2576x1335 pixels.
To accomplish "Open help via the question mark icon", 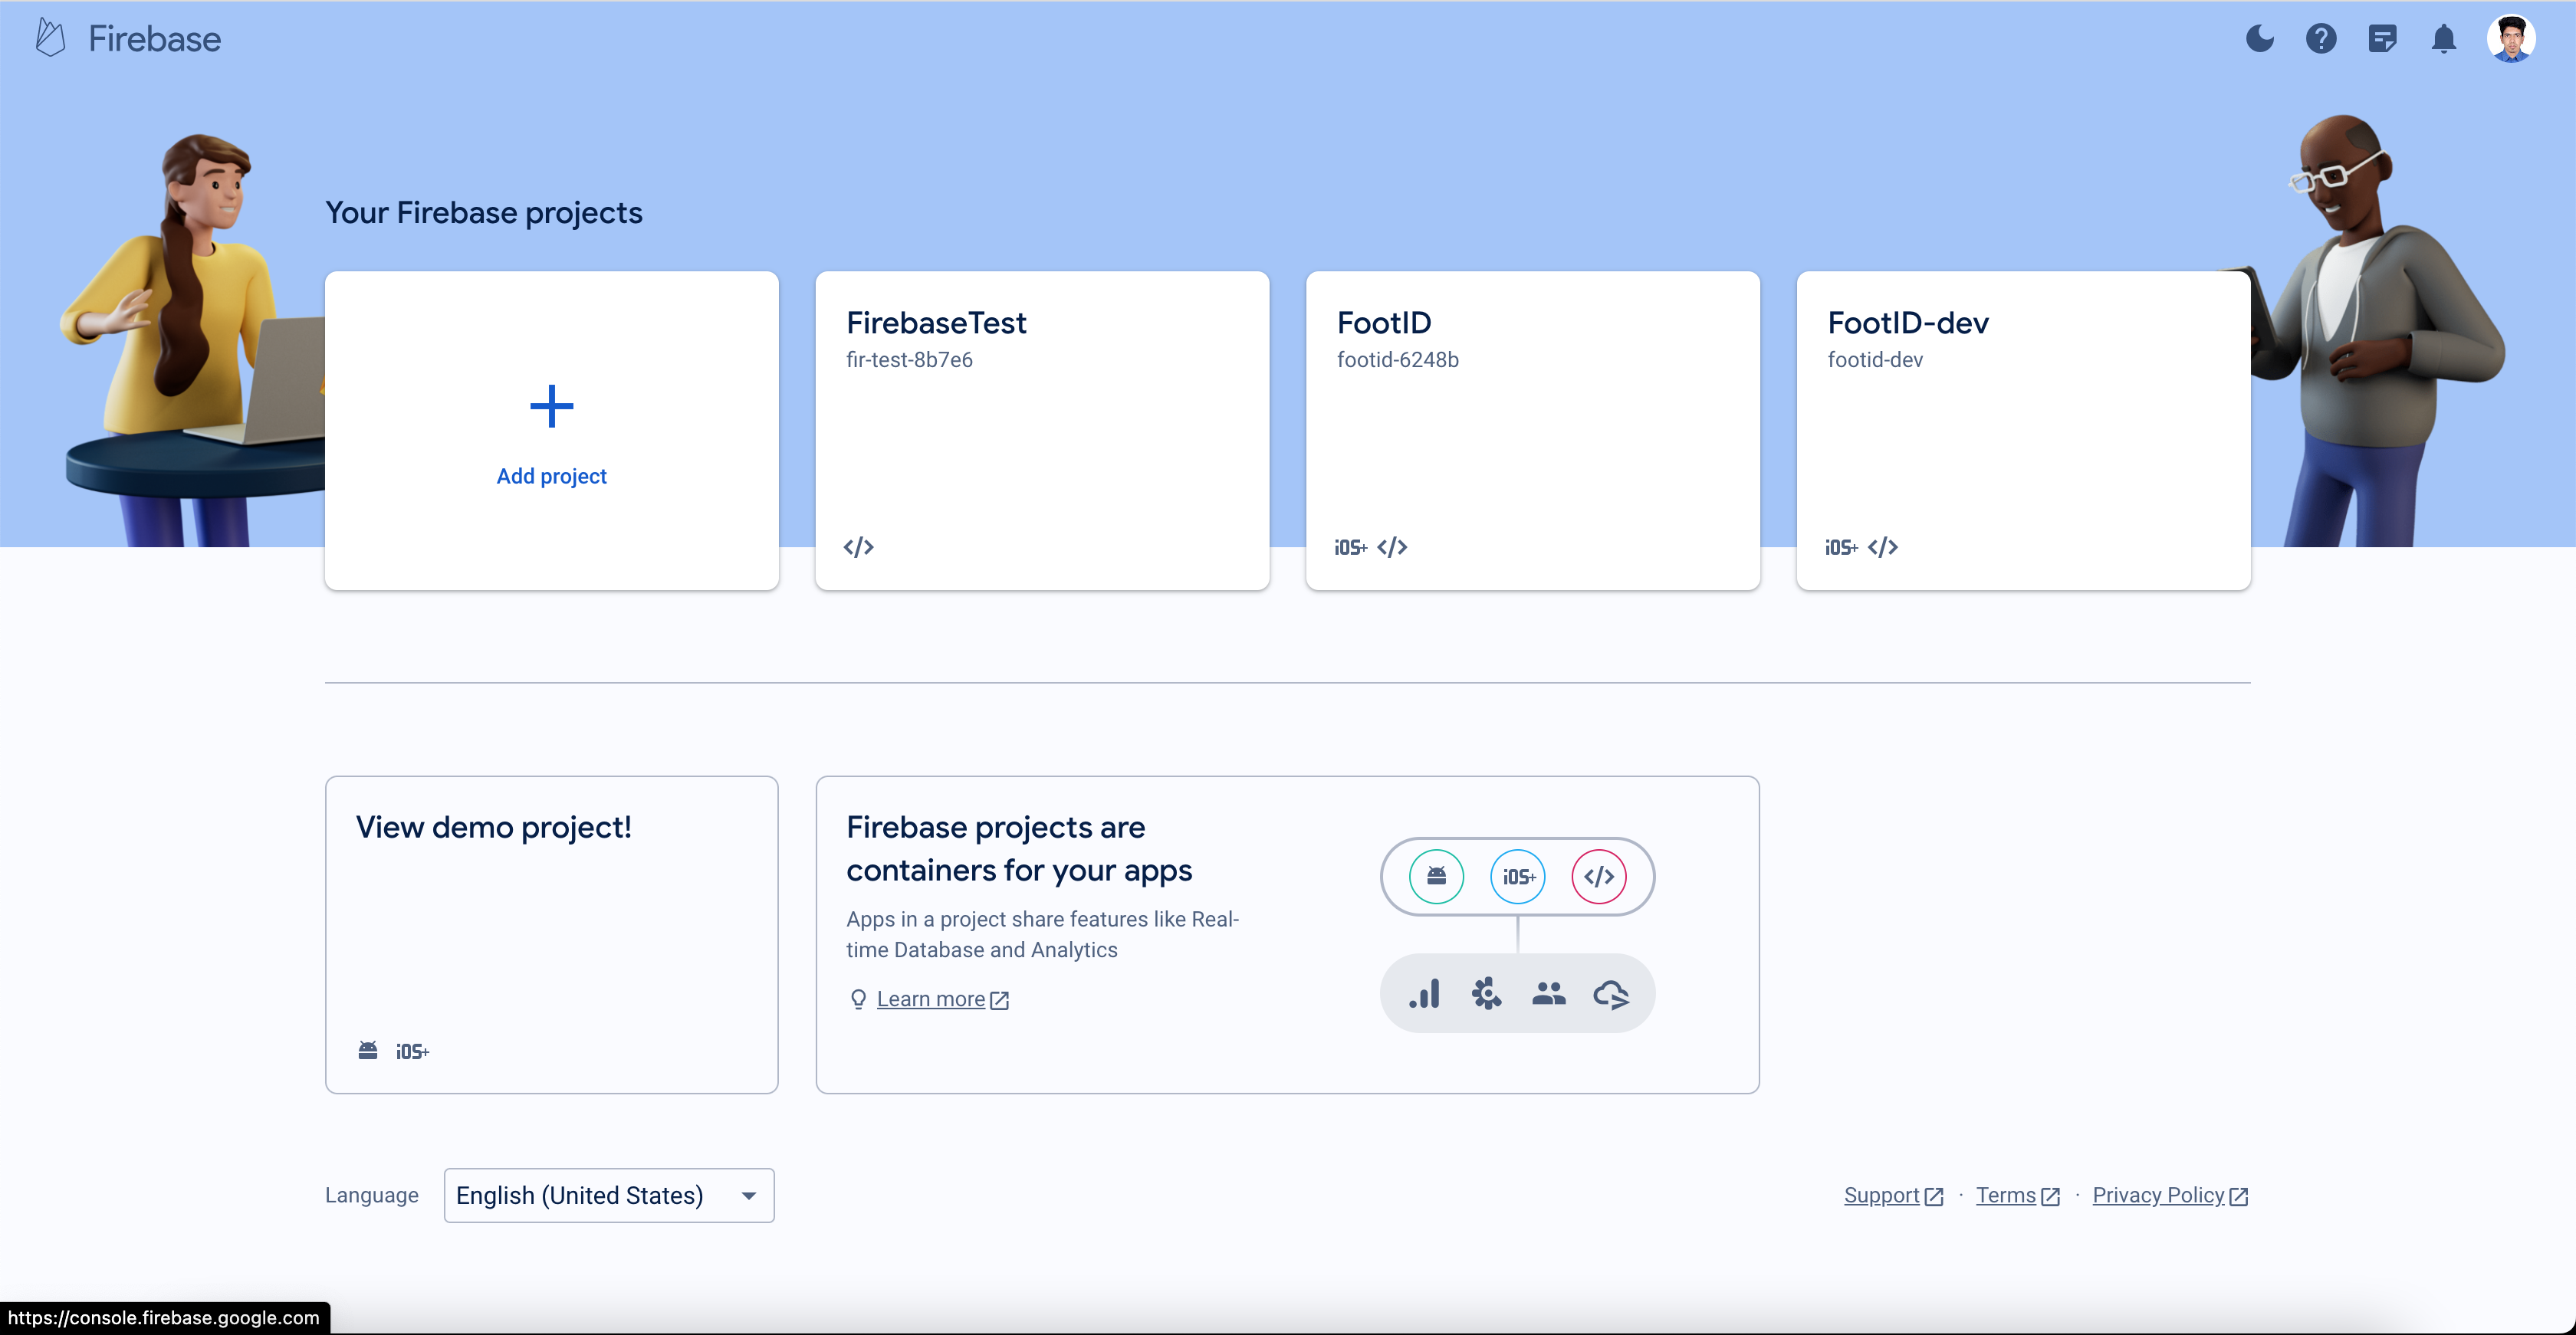I will tap(2321, 38).
